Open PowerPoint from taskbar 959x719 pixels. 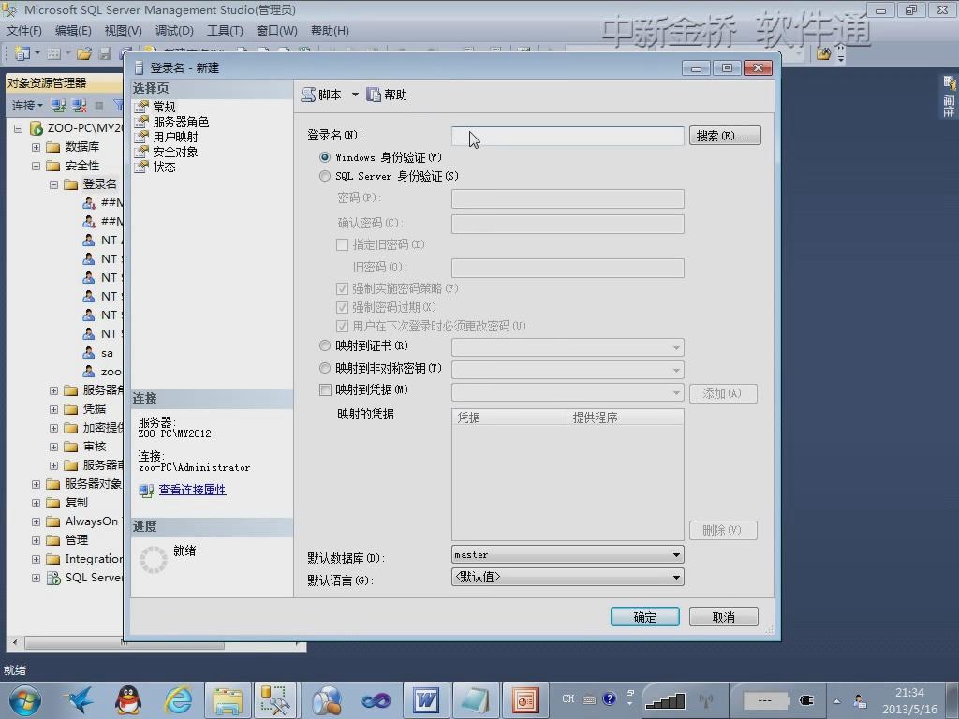525,700
